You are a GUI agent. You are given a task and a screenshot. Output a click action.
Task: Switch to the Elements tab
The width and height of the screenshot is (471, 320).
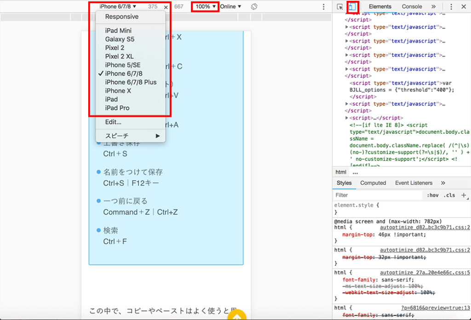pos(380,6)
